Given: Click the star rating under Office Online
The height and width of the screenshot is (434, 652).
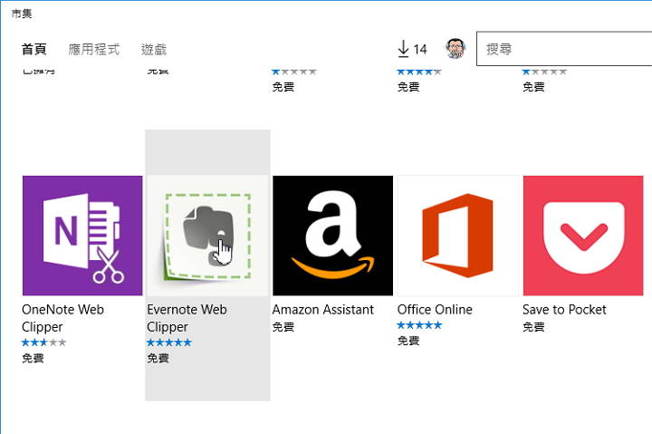Looking at the screenshot, I should (x=419, y=325).
